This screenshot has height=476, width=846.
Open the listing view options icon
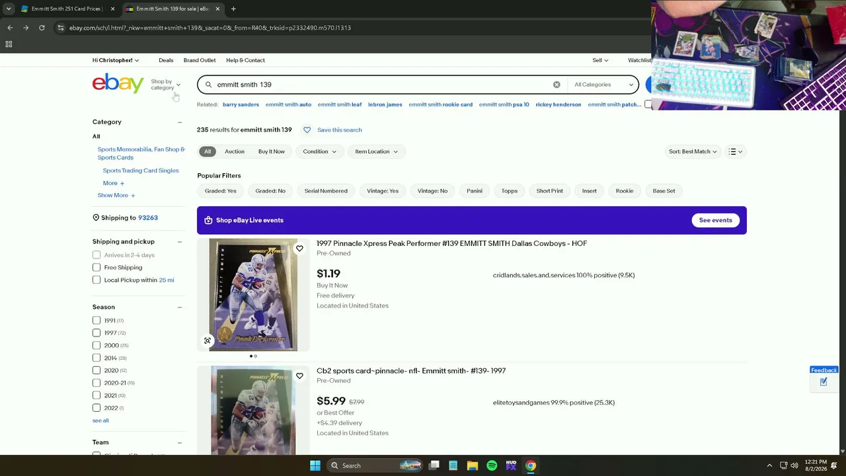(x=735, y=151)
